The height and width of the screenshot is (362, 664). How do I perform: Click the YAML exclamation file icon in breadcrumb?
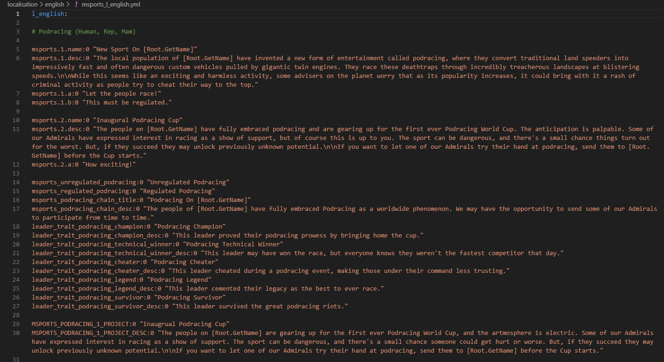click(x=76, y=4)
